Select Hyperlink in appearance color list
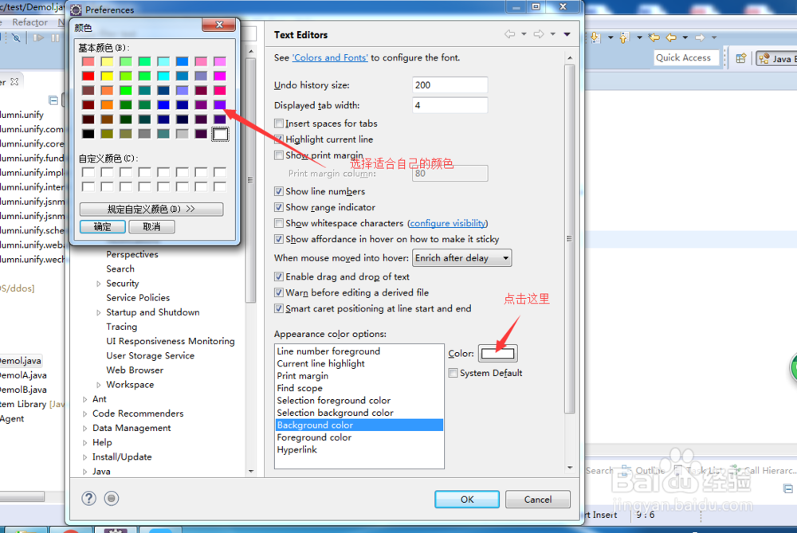 (359, 449)
